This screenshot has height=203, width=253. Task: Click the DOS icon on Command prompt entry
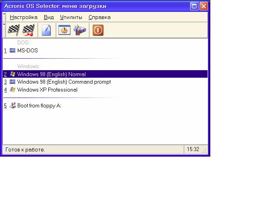12,82
